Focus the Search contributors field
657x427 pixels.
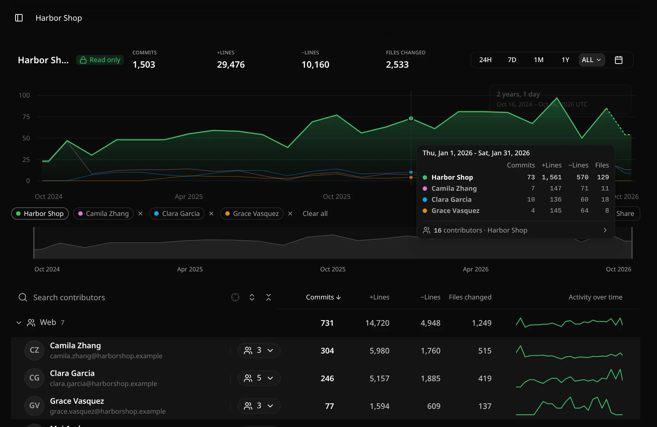point(122,297)
